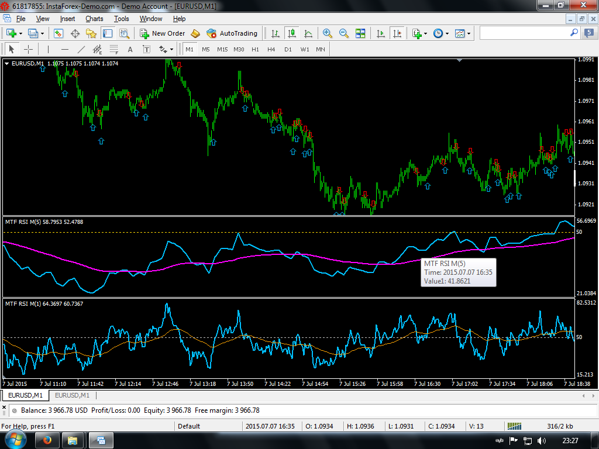This screenshot has width=599, height=449.
Task: Select the Fibonacci retracement tool
Action: tap(114, 50)
